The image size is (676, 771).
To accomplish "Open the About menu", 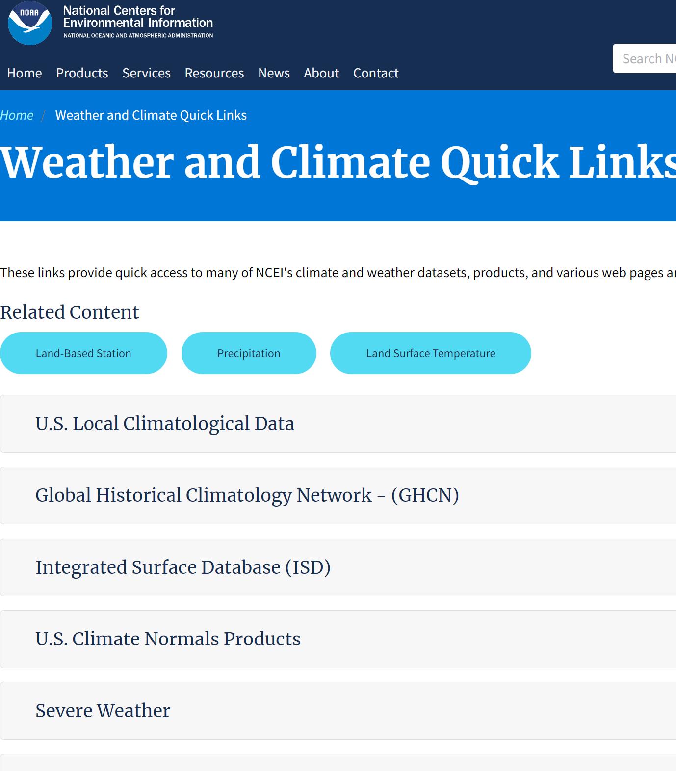I will click(x=321, y=73).
